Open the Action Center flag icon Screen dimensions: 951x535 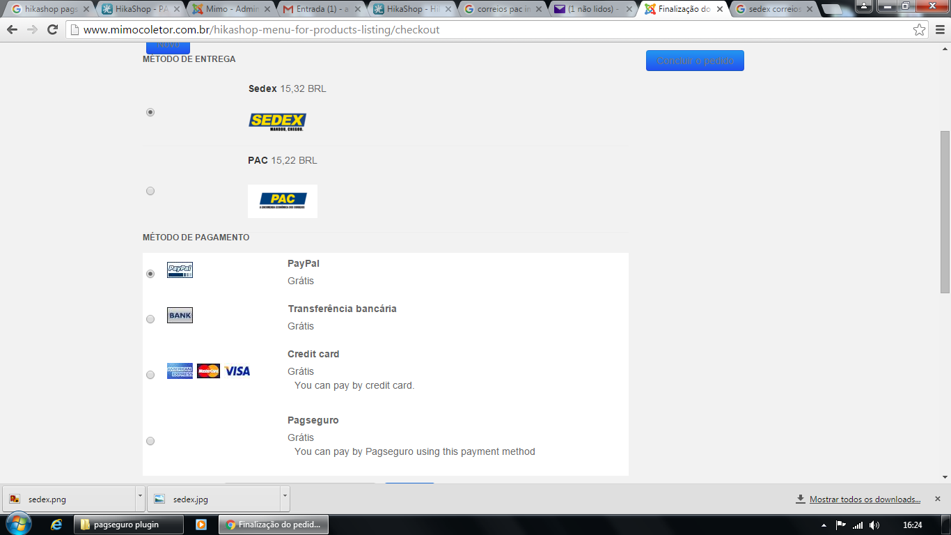click(x=840, y=525)
